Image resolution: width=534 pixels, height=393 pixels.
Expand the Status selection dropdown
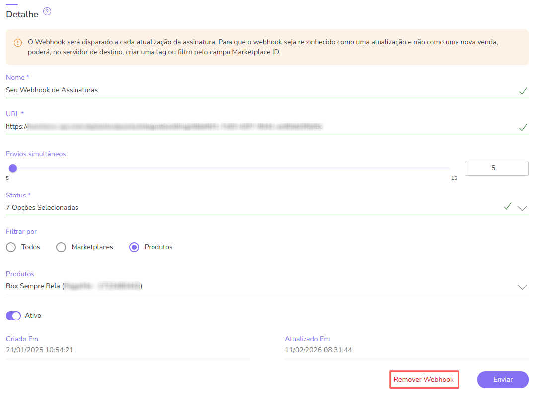(x=522, y=208)
